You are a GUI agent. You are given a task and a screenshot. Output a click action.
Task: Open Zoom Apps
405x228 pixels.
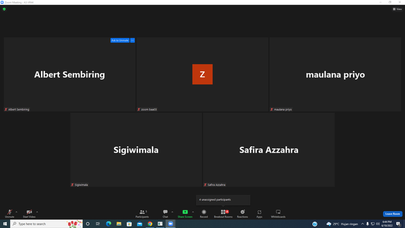(259, 213)
